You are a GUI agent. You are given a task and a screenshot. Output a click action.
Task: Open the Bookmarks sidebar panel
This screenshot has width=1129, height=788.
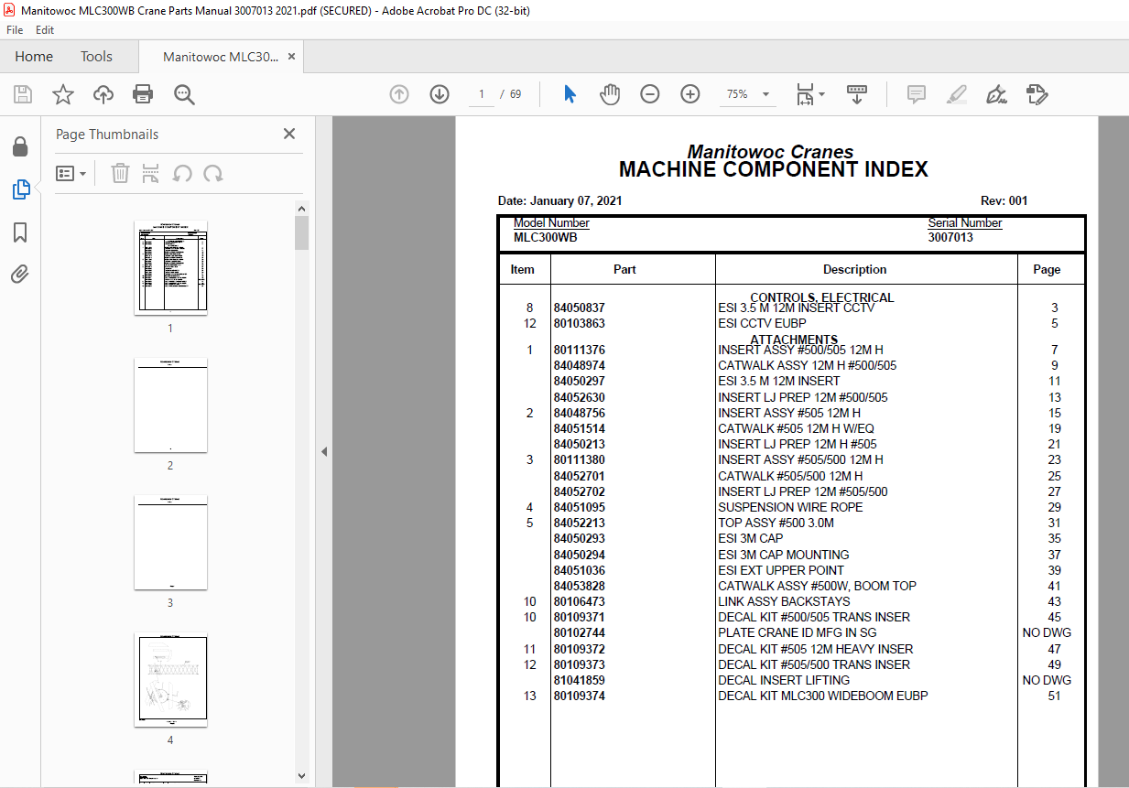pos(20,232)
